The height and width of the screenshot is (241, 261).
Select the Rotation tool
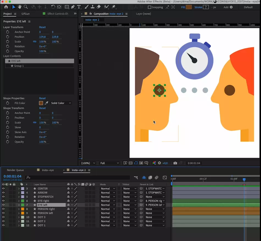[x=53, y=7]
